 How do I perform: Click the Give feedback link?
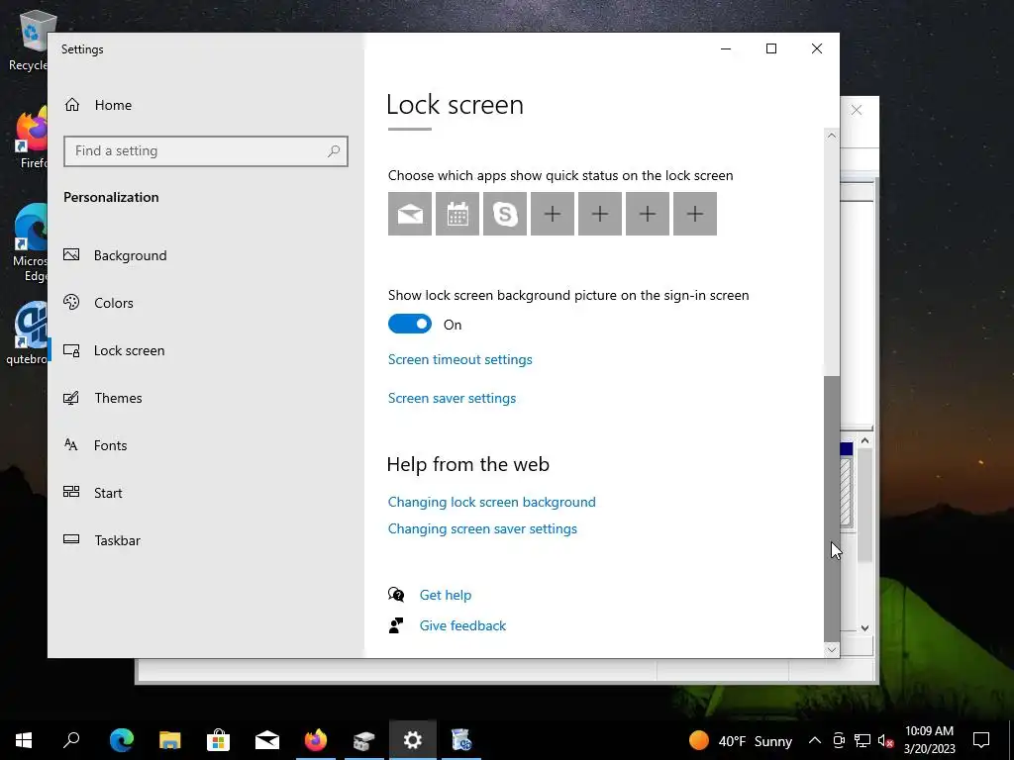click(x=462, y=625)
